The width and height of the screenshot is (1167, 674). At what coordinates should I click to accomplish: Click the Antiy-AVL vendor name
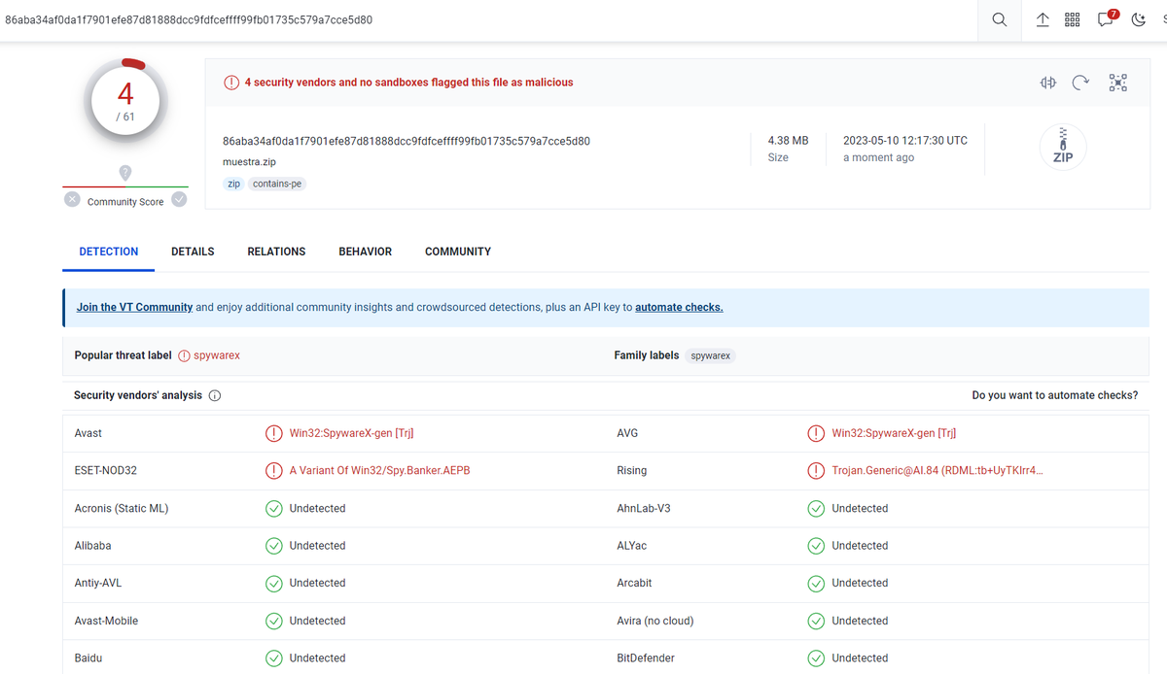click(x=98, y=583)
